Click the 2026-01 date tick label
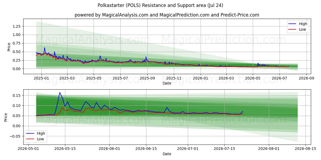 pyautogui.click(x=201, y=78)
